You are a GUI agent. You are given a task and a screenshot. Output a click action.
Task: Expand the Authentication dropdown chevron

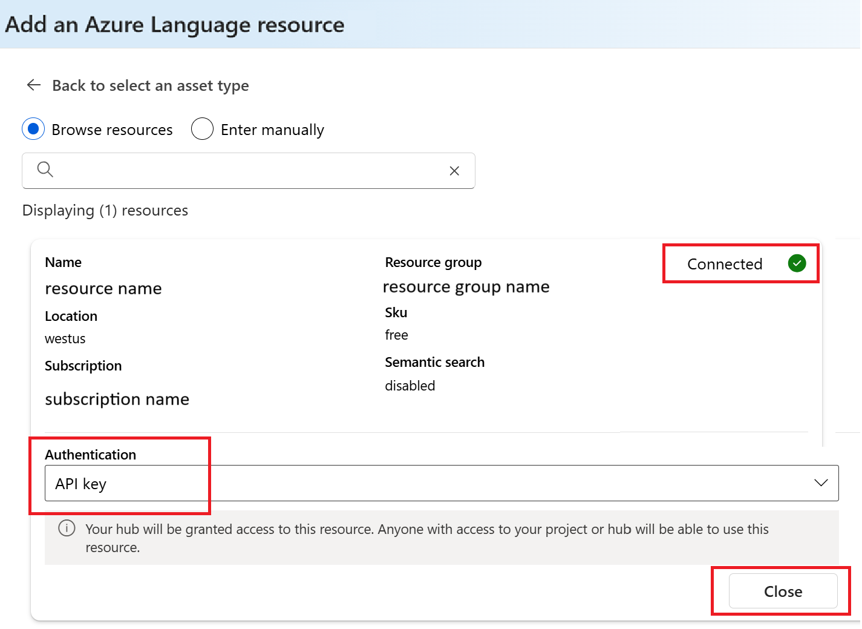[821, 483]
